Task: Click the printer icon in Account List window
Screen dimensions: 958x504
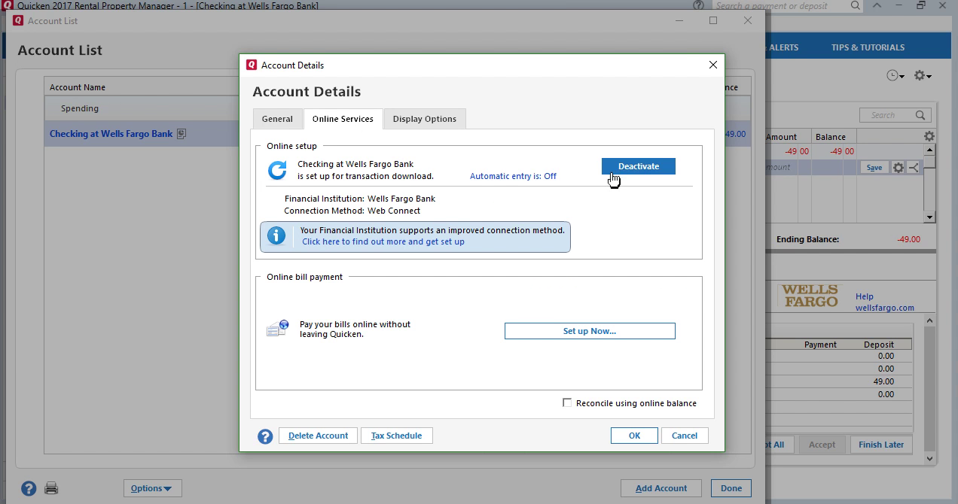Action: tap(51, 488)
